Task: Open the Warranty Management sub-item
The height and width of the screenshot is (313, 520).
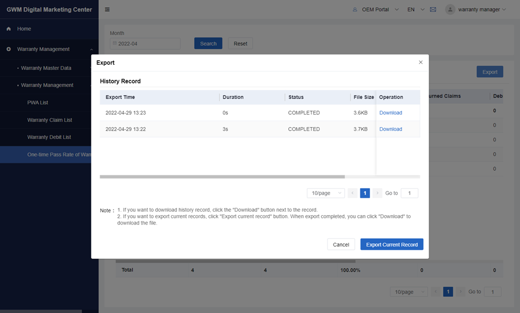Action: [x=47, y=85]
